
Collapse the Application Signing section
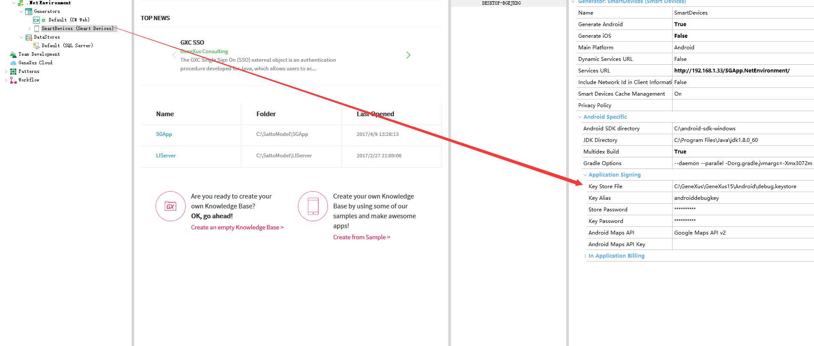click(585, 175)
